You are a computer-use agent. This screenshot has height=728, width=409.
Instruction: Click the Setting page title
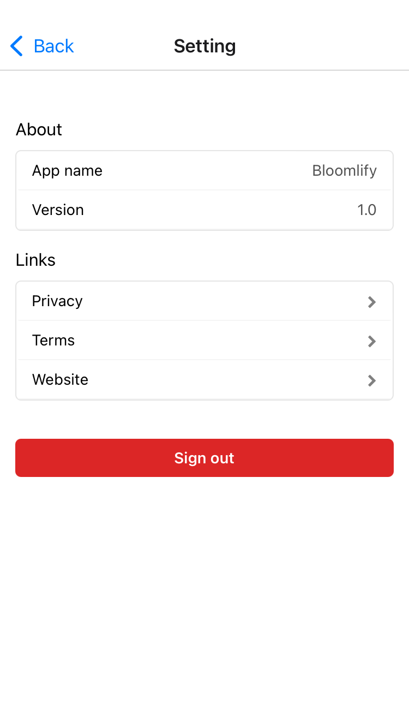coord(205,46)
